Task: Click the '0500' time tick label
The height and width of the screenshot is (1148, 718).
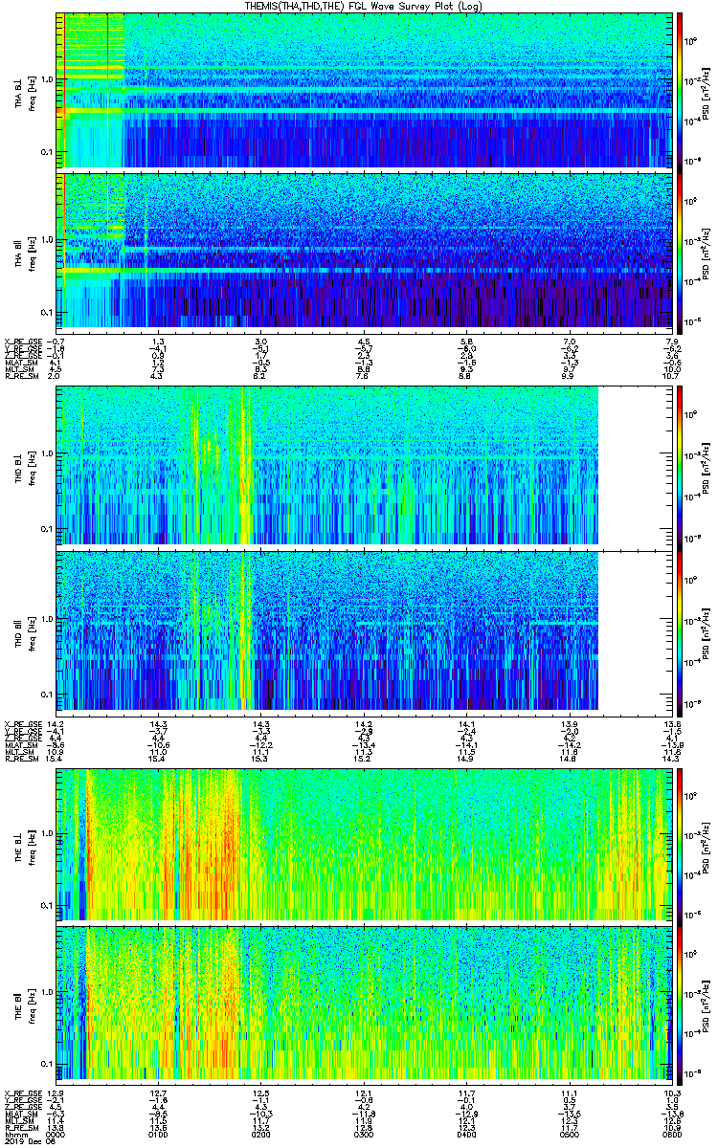Action: [x=569, y=1133]
